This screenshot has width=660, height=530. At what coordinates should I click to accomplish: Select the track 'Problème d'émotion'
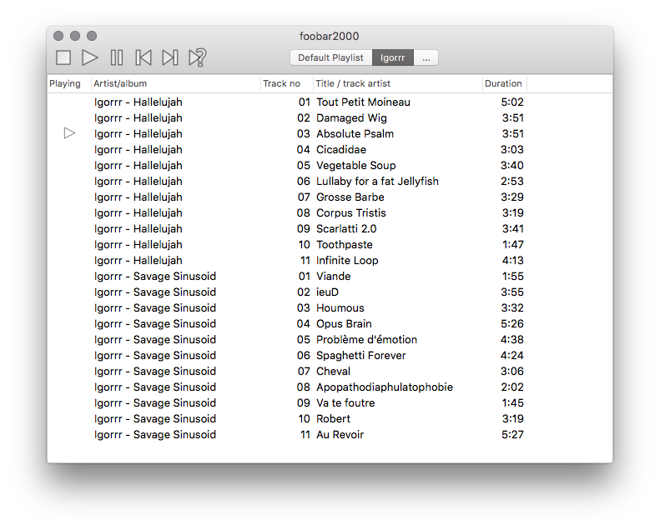click(366, 340)
